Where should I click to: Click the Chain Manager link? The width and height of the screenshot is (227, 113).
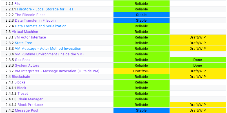(30, 99)
